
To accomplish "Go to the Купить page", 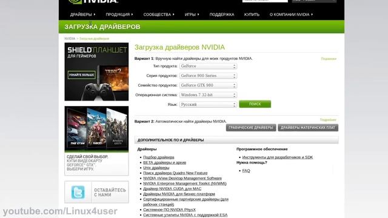I will (x=252, y=15).
